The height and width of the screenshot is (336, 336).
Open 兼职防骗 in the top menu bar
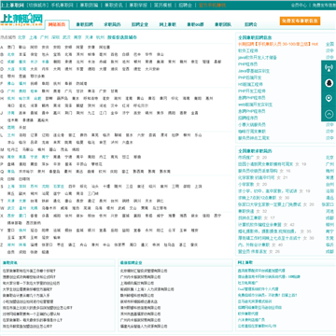click(x=89, y=6)
